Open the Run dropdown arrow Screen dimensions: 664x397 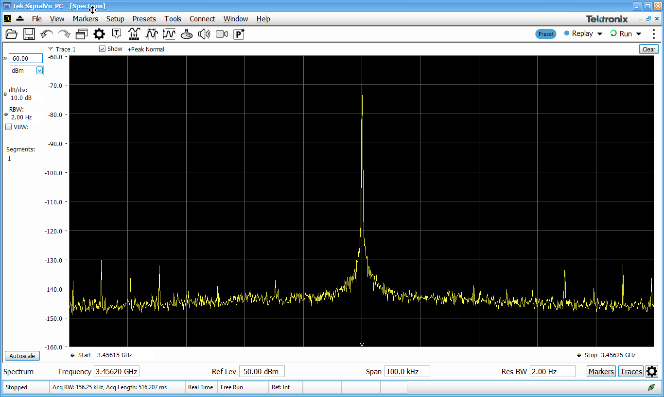tap(639, 34)
